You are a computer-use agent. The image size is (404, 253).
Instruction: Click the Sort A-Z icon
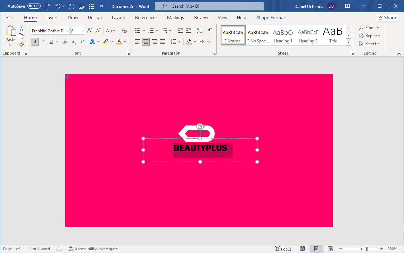coord(199,31)
